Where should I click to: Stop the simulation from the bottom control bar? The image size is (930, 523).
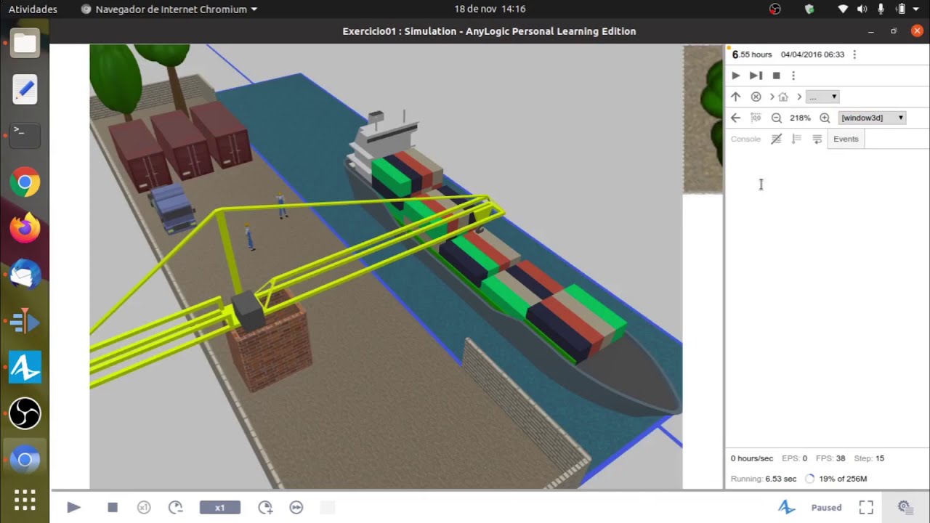(x=113, y=507)
